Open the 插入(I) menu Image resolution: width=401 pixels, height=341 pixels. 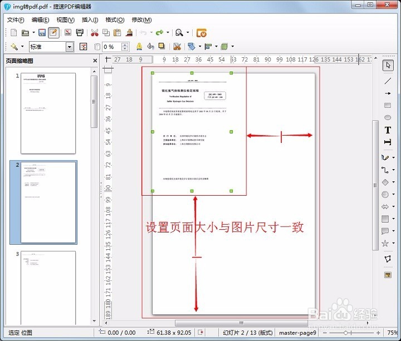point(90,20)
